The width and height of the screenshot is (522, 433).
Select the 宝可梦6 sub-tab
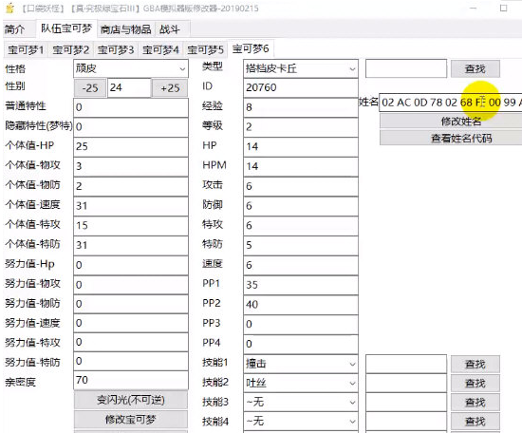[x=251, y=49]
